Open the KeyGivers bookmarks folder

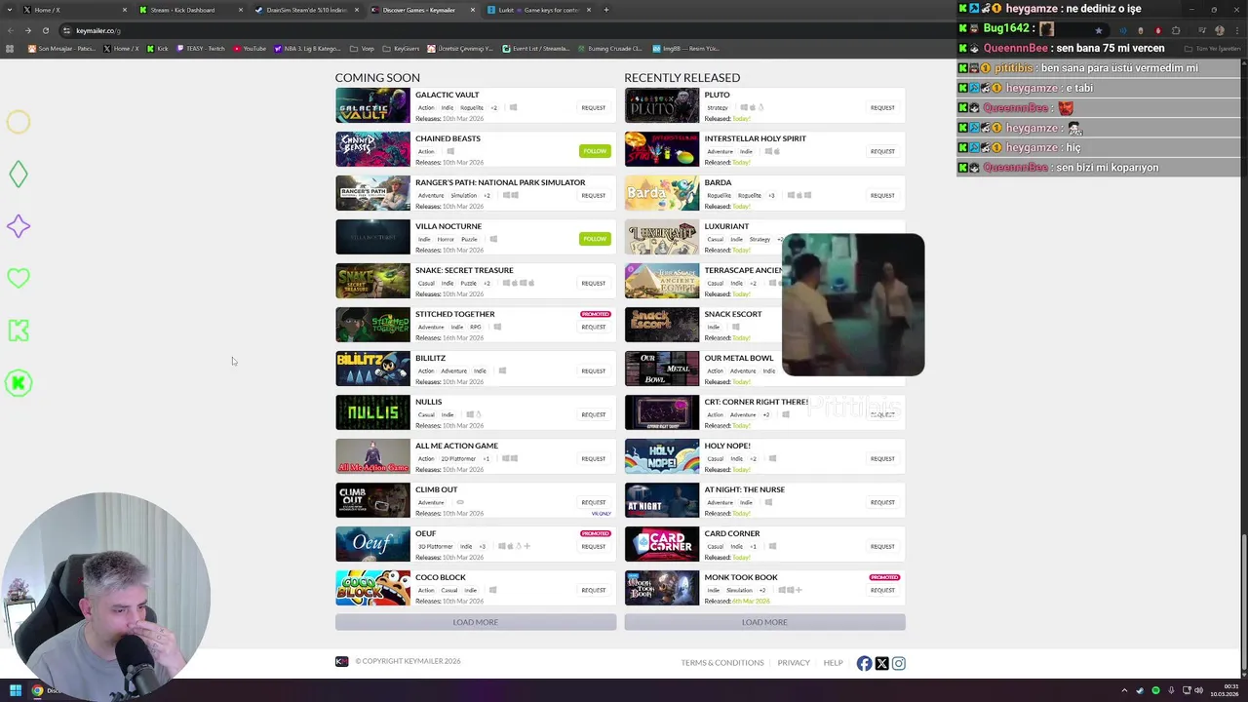(x=401, y=49)
